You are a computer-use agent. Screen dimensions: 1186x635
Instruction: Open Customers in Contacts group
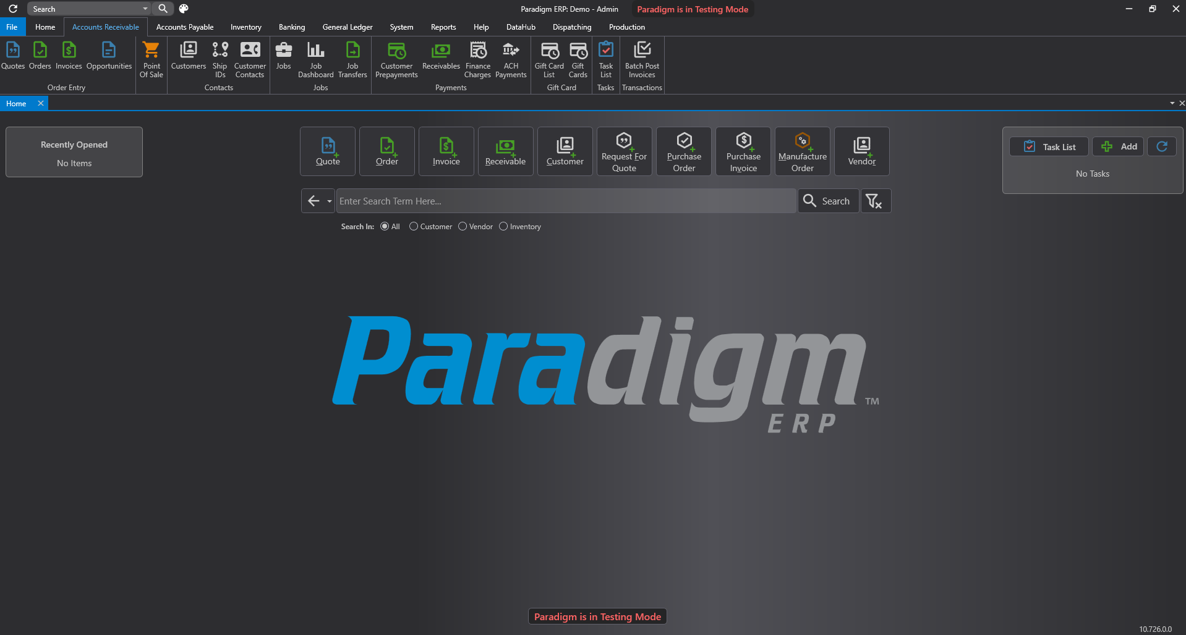(189, 56)
